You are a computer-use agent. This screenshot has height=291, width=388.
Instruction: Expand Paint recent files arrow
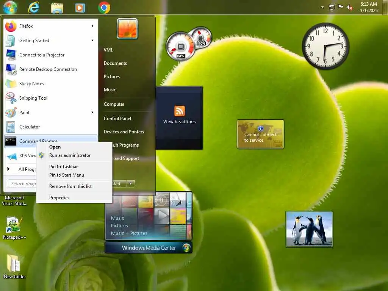click(92, 112)
